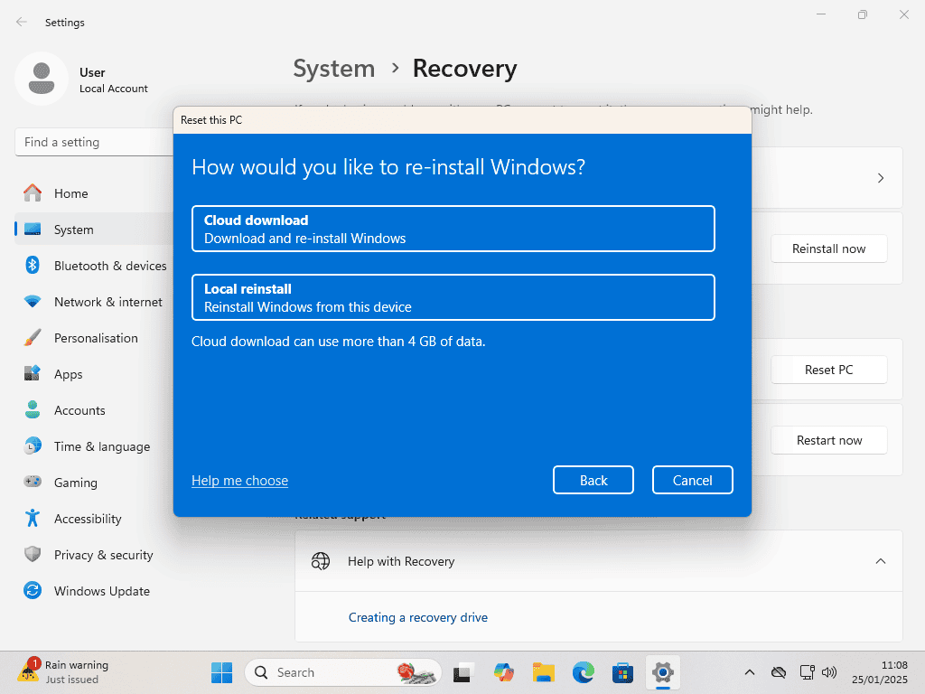Open the Help me choose link
Screen dimensions: 925x694
tap(239, 481)
